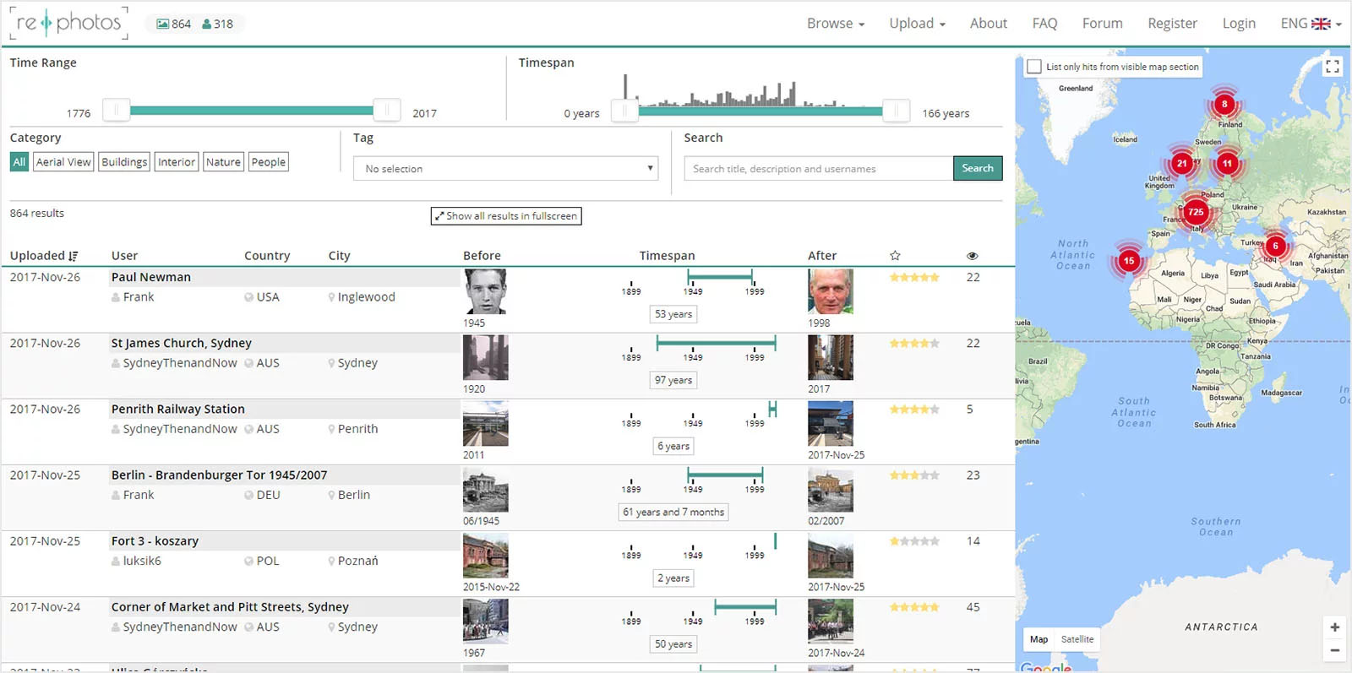Sort by star rating column icon
Viewport: 1352px width, 673px height.
pyautogui.click(x=895, y=256)
